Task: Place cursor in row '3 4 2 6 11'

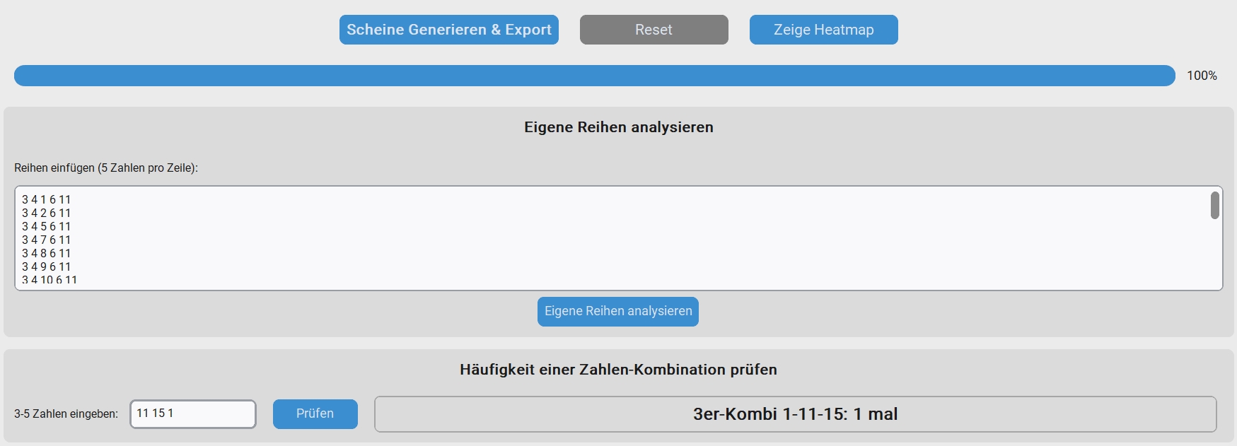Action: [47, 213]
